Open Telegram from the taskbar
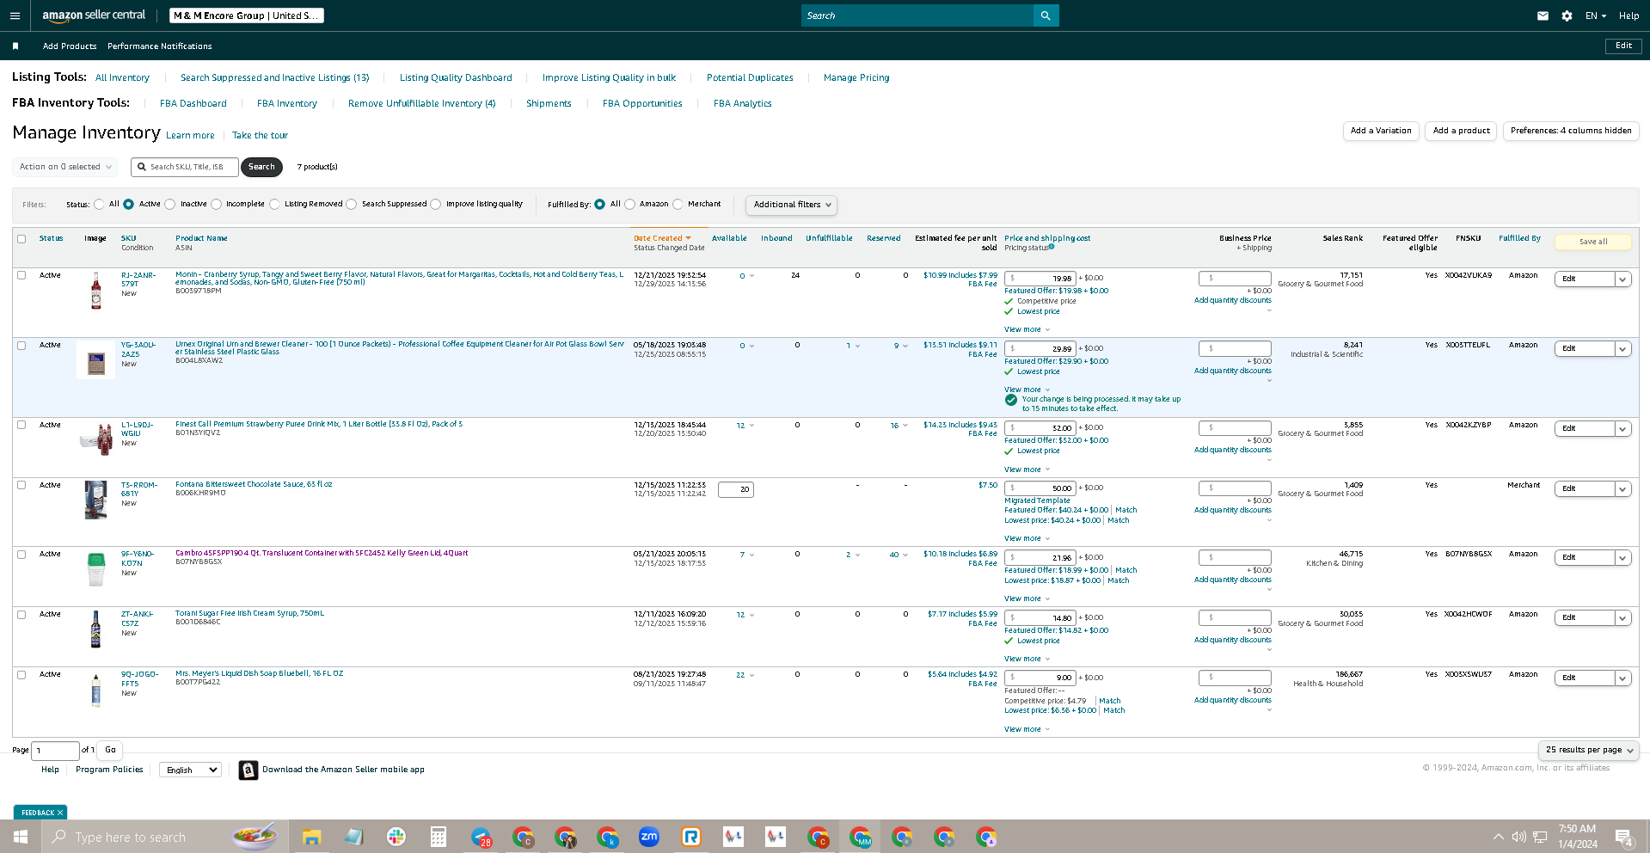The height and width of the screenshot is (853, 1650). (x=481, y=837)
